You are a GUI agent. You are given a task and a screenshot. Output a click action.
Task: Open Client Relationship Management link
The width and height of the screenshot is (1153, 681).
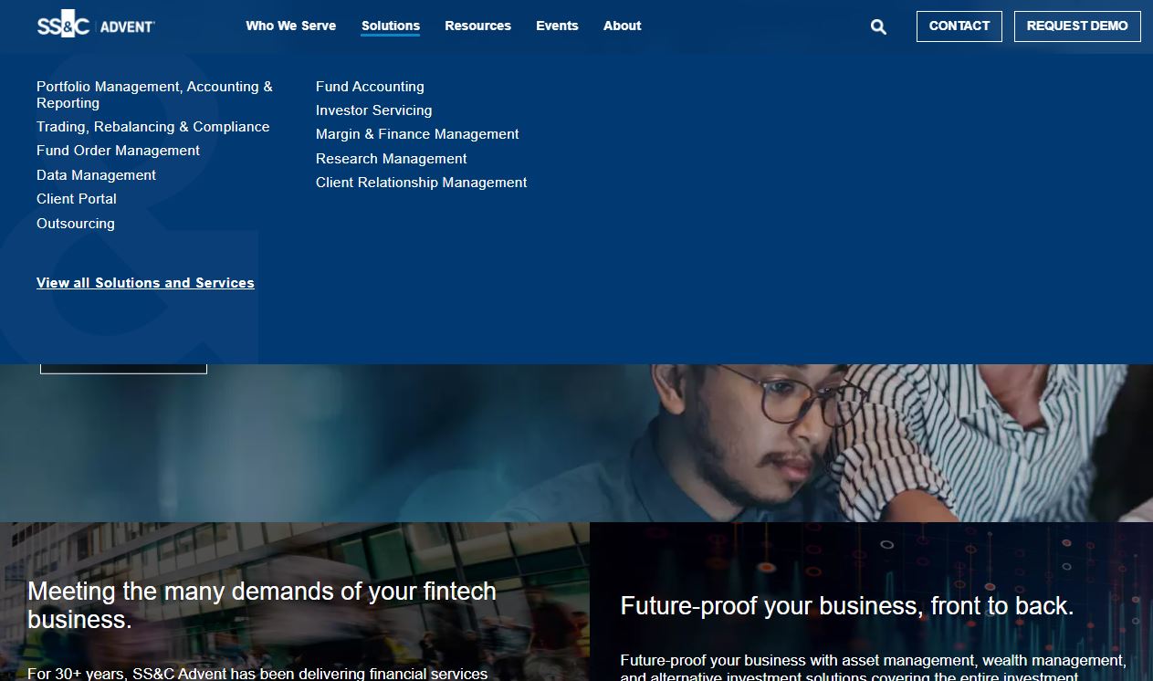click(421, 183)
